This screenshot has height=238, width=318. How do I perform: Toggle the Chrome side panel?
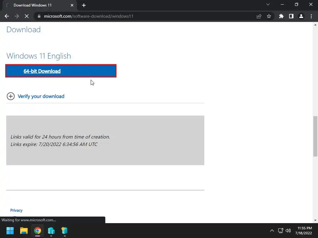(x=291, y=16)
